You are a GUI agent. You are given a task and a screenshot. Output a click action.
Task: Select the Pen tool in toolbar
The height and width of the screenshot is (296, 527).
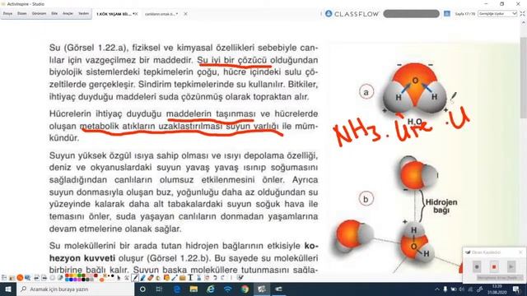coord(135,278)
